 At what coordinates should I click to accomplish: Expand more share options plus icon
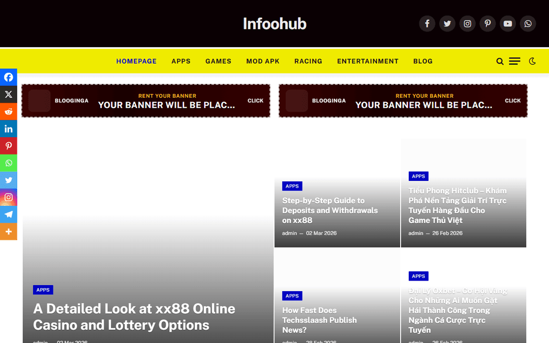point(9,232)
